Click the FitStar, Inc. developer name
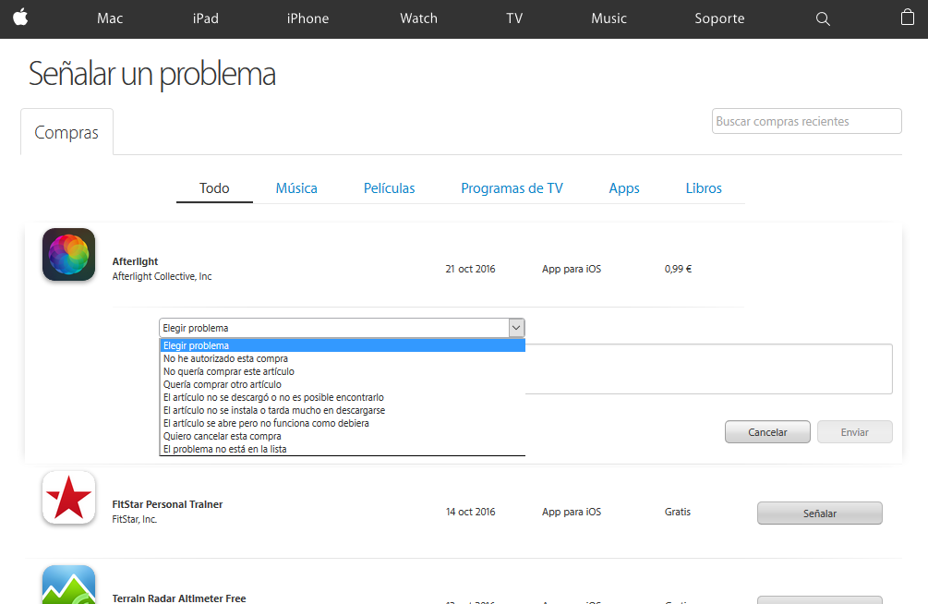Image resolution: width=928 pixels, height=604 pixels. pyautogui.click(x=134, y=519)
